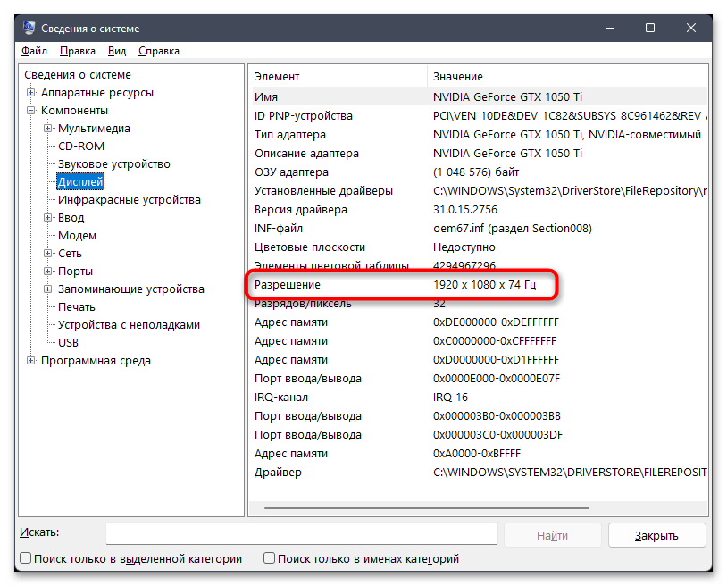The height and width of the screenshot is (586, 727).
Task: Open the Справка menu
Action: pos(159,51)
